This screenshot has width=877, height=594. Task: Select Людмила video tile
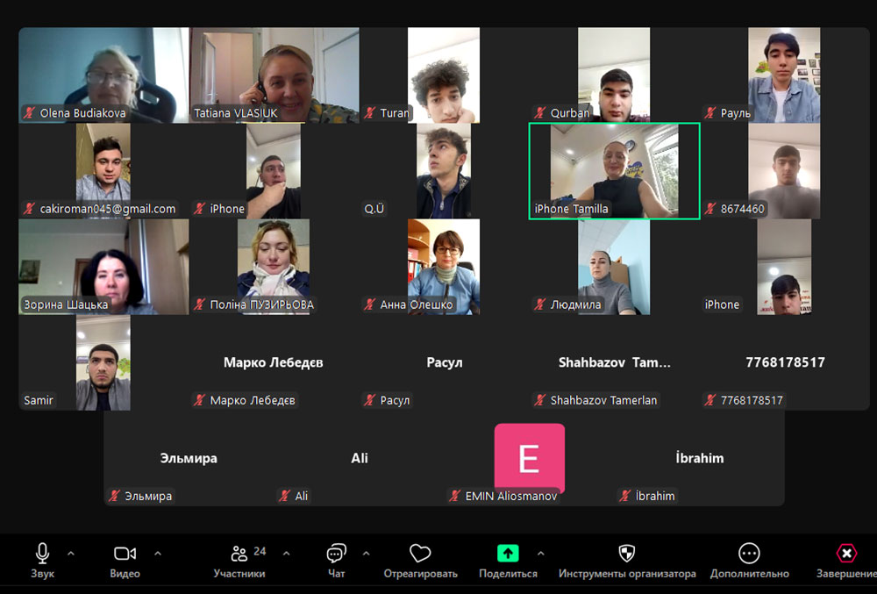614,267
